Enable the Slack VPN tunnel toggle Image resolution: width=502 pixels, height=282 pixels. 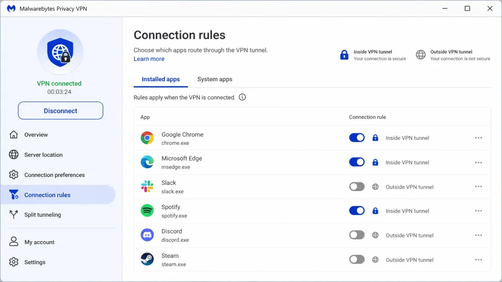(357, 187)
